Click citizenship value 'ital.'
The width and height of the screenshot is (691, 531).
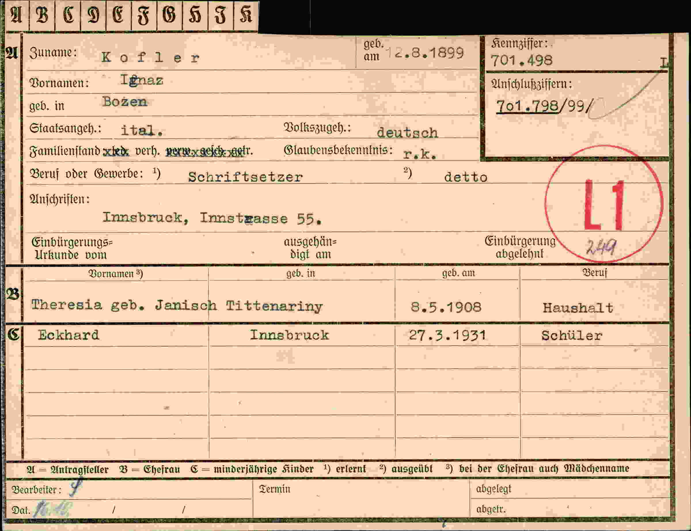142,130
